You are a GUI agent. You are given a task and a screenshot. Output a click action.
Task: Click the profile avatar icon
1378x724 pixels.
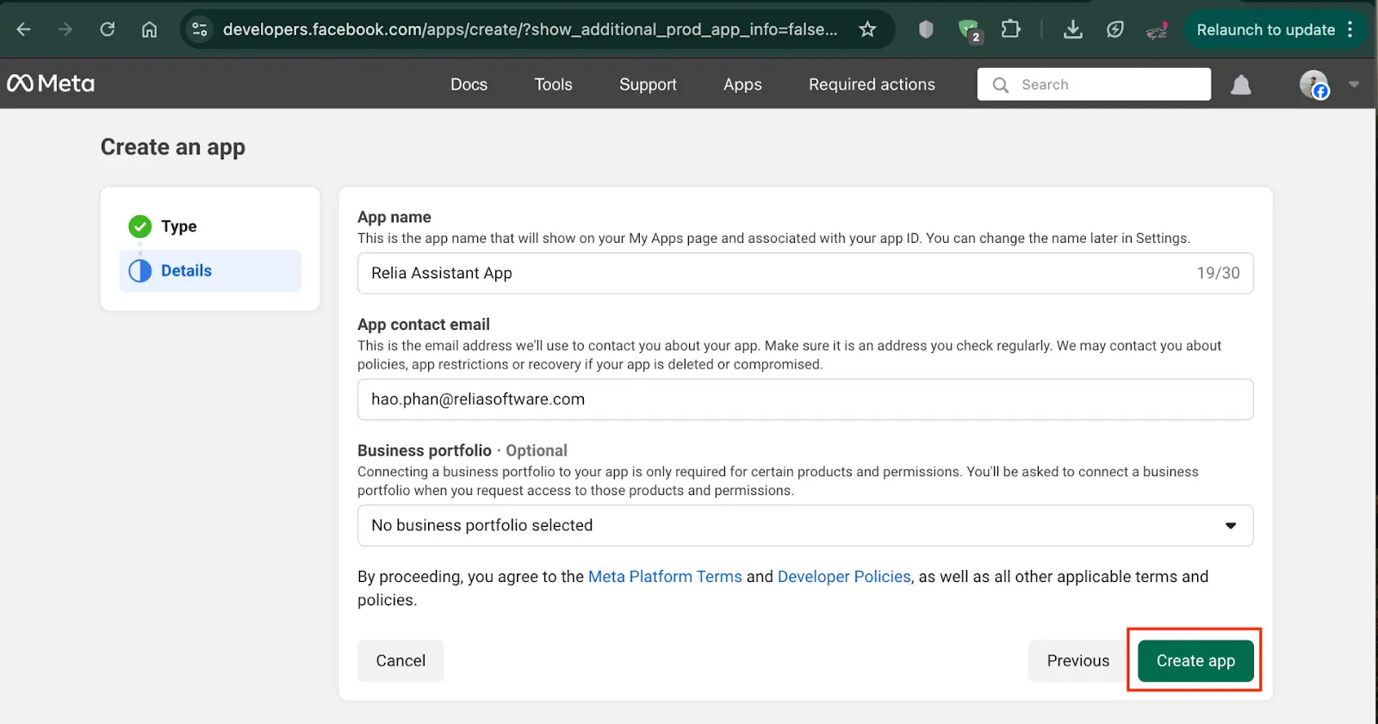[1313, 84]
